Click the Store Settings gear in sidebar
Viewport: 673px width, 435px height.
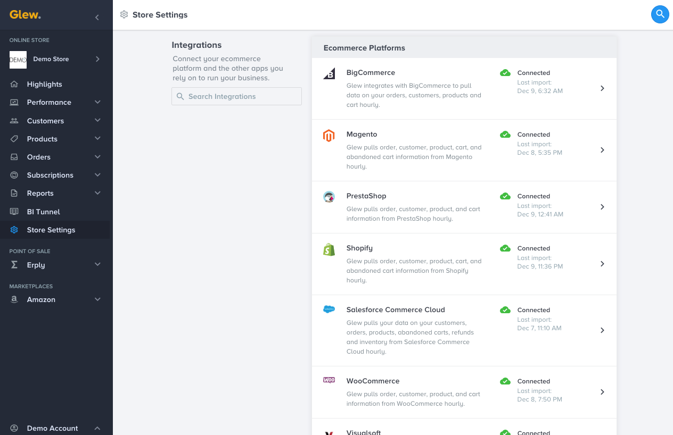pyautogui.click(x=14, y=230)
